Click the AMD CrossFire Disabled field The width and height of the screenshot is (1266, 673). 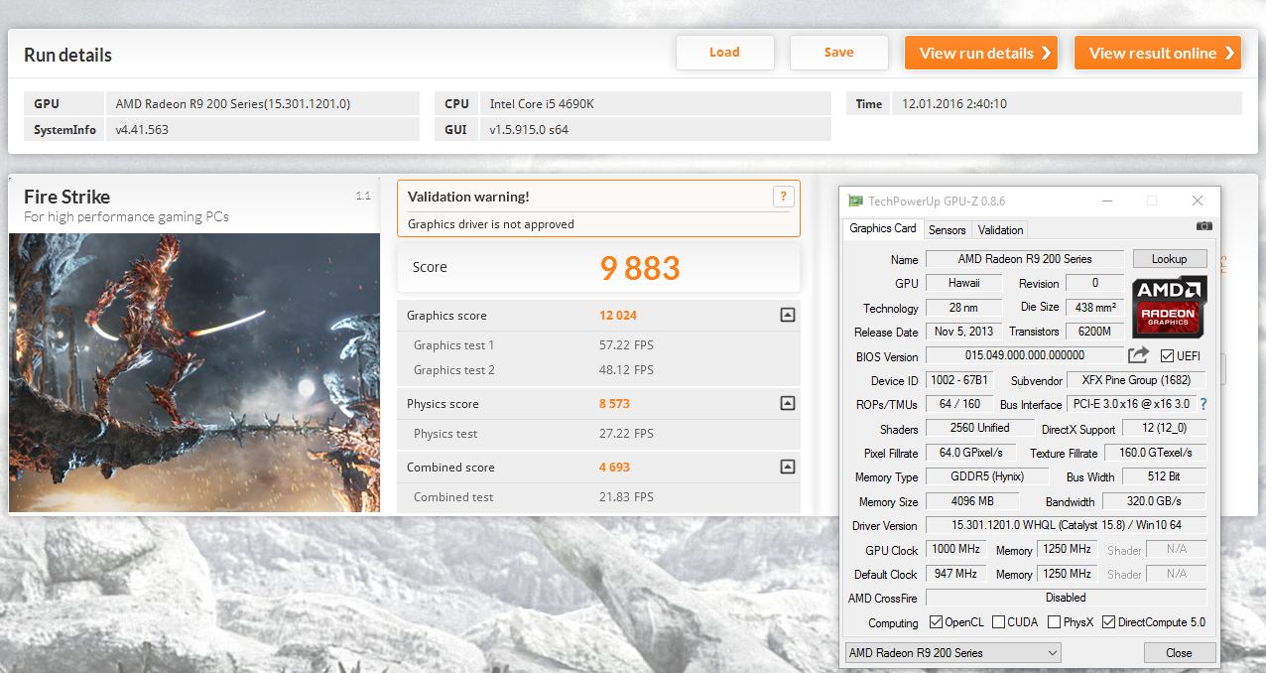[x=1067, y=598]
